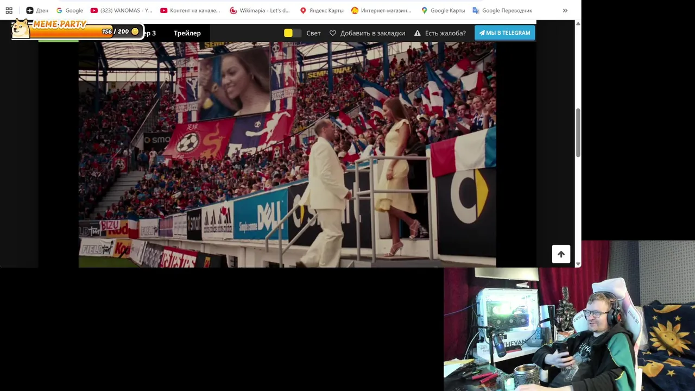
Task: Open the Google Карты bookmark
Action: [x=443, y=10]
